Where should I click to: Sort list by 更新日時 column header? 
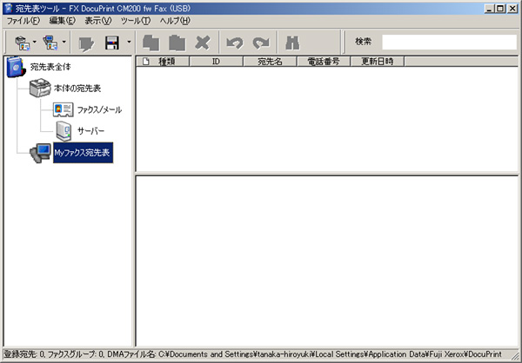377,62
